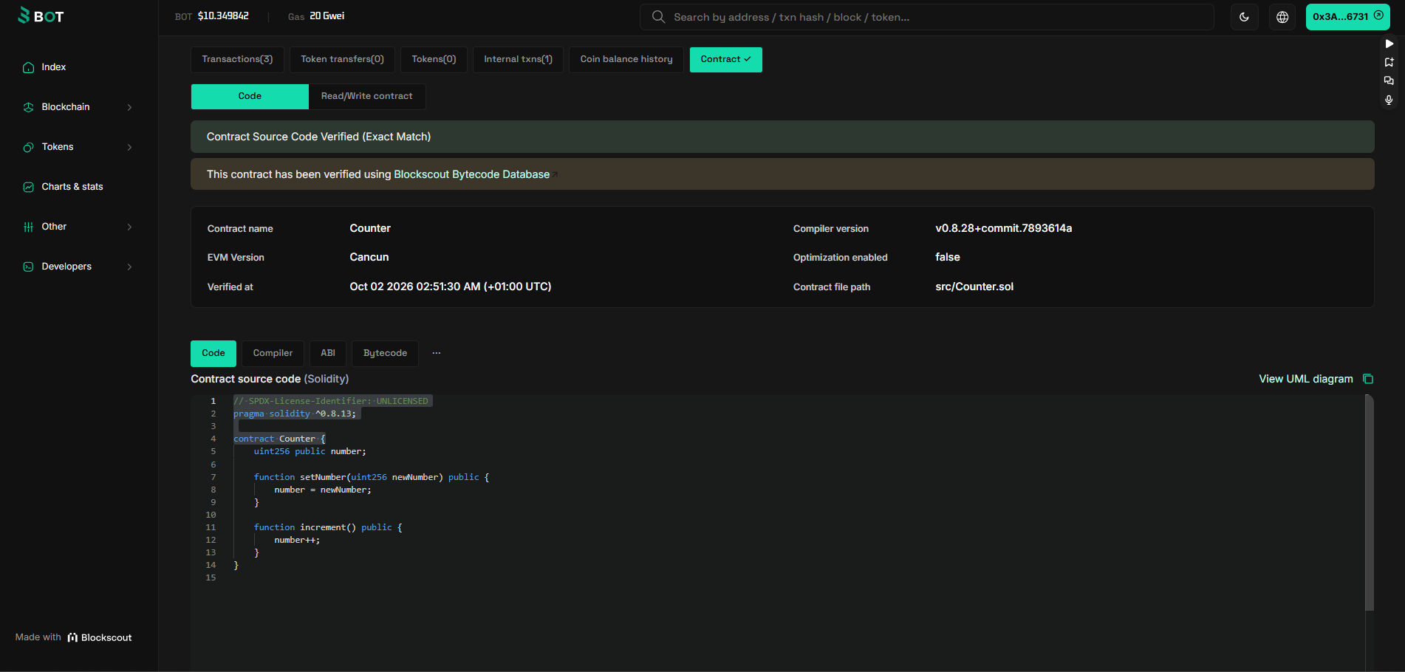
Task: Click Charts & stats sidebar label
Action: point(72,187)
